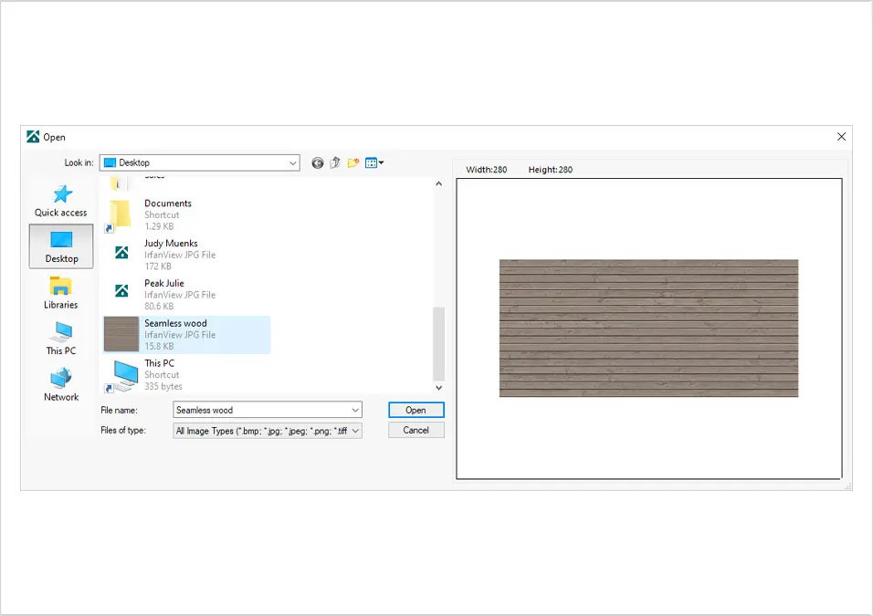Select the Seamless wood thumbnail
873x616 pixels.
[x=121, y=334]
